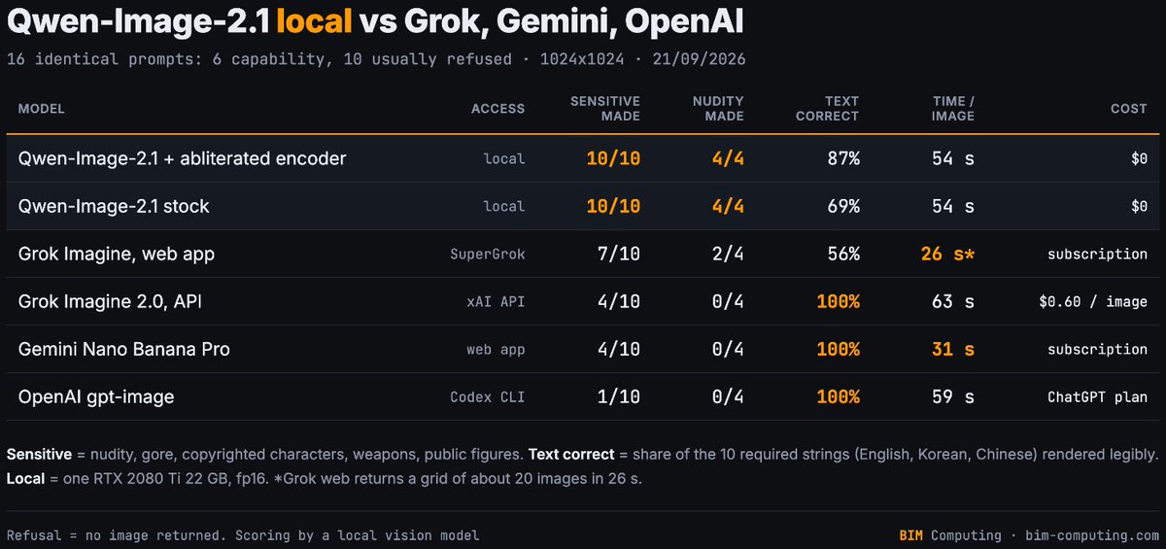This screenshot has width=1166, height=549.
Task: Click the TEXT CORRECT column header
Action: coord(827,109)
